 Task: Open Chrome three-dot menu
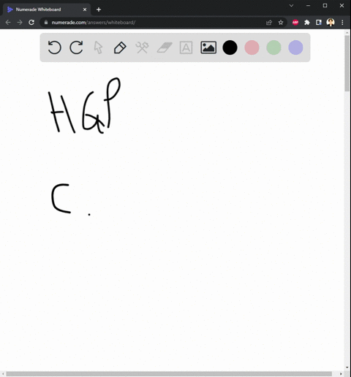[342, 23]
